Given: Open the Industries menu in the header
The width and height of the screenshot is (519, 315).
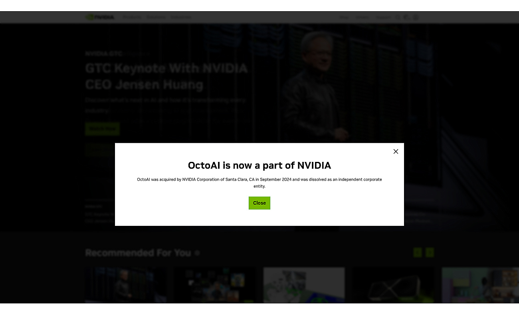Looking at the screenshot, I should click(181, 17).
